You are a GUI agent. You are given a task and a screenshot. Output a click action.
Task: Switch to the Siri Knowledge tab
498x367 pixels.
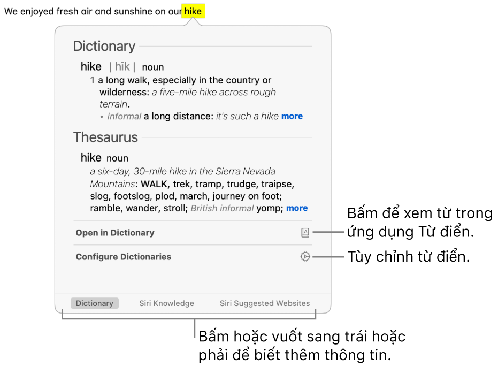(x=166, y=303)
